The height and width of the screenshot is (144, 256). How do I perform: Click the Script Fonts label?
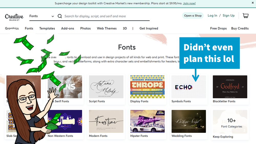pos(97,101)
